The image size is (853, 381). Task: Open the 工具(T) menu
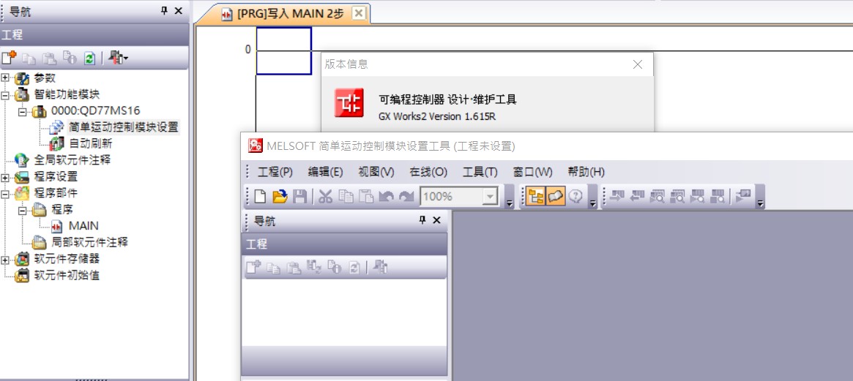point(480,172)
